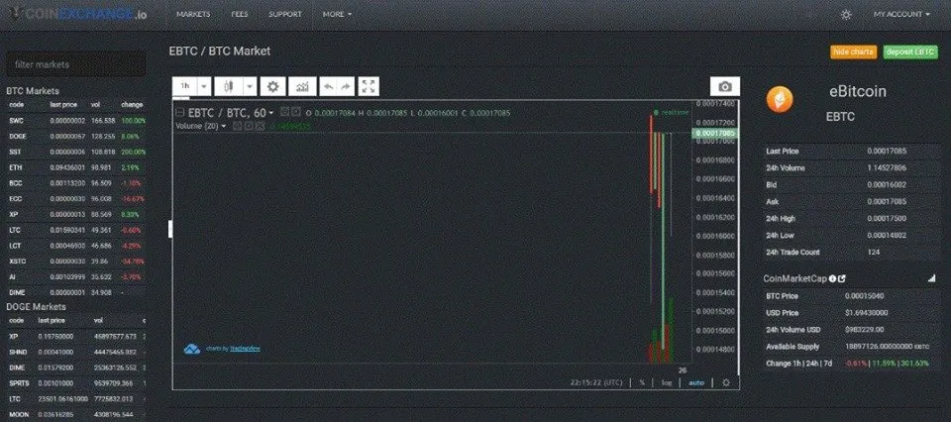The image size is (951, 422).
Task: Select the SHND row in DOGE Markets
Action: point(76,353)
